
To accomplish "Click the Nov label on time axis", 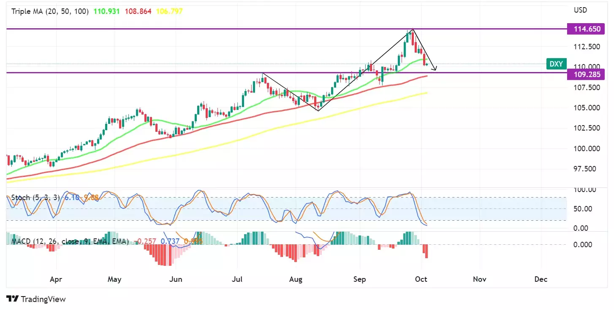I will click(x=479, y=279).
